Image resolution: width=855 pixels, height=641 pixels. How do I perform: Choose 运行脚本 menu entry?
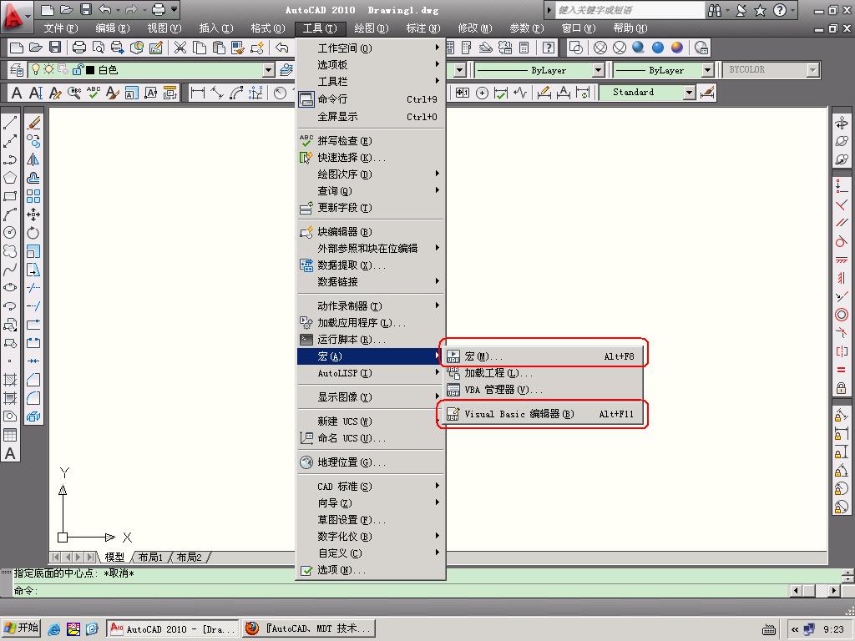(x=371, y=340)
